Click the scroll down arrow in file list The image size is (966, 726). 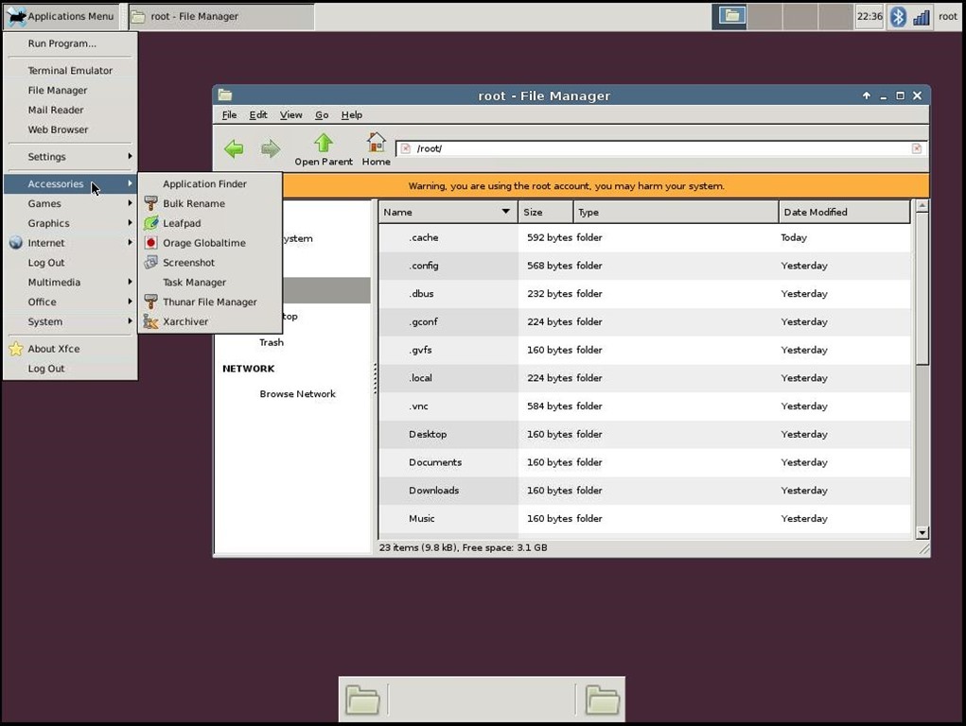pos(922,533)
